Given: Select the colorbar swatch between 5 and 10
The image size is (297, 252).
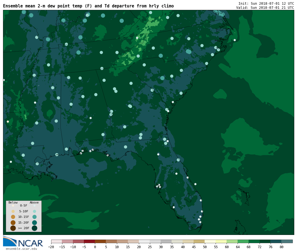Looking at the screenshot, I should [x=111, y=241].
